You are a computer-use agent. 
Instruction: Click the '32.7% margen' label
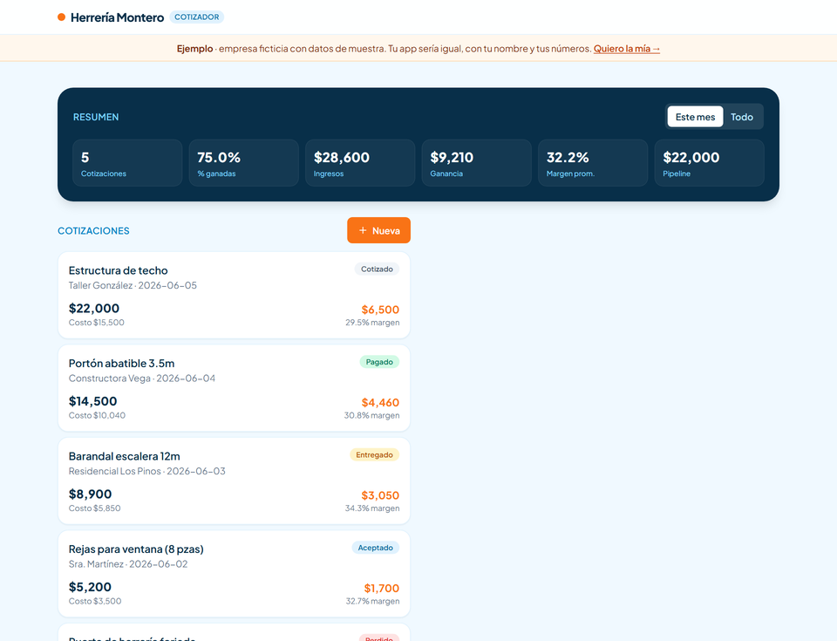(x=372, y=602)
